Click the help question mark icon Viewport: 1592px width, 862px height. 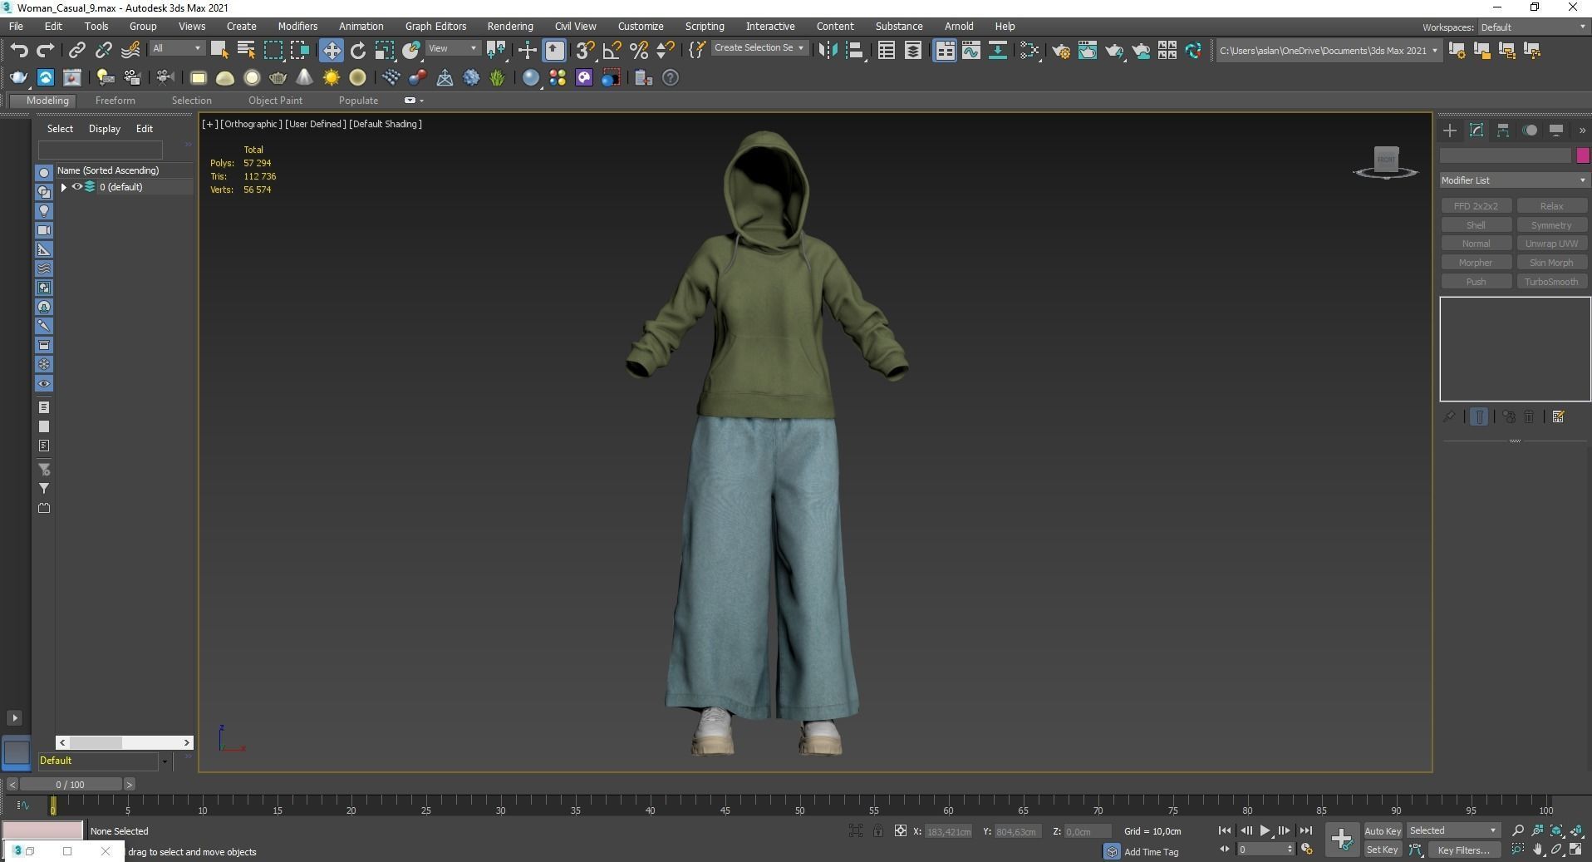671,78
